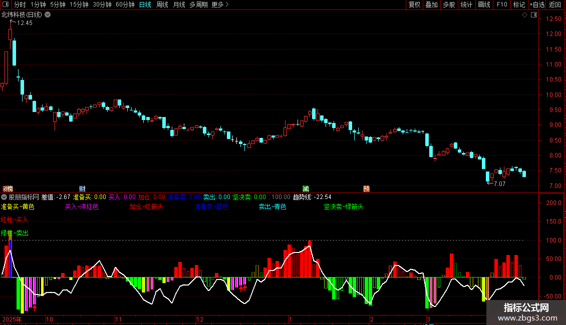Click the diamond icon above the chart
Image resolution: width=566 pixels, height=325 pixels.
pyautogui.click(x=524, y=15)
